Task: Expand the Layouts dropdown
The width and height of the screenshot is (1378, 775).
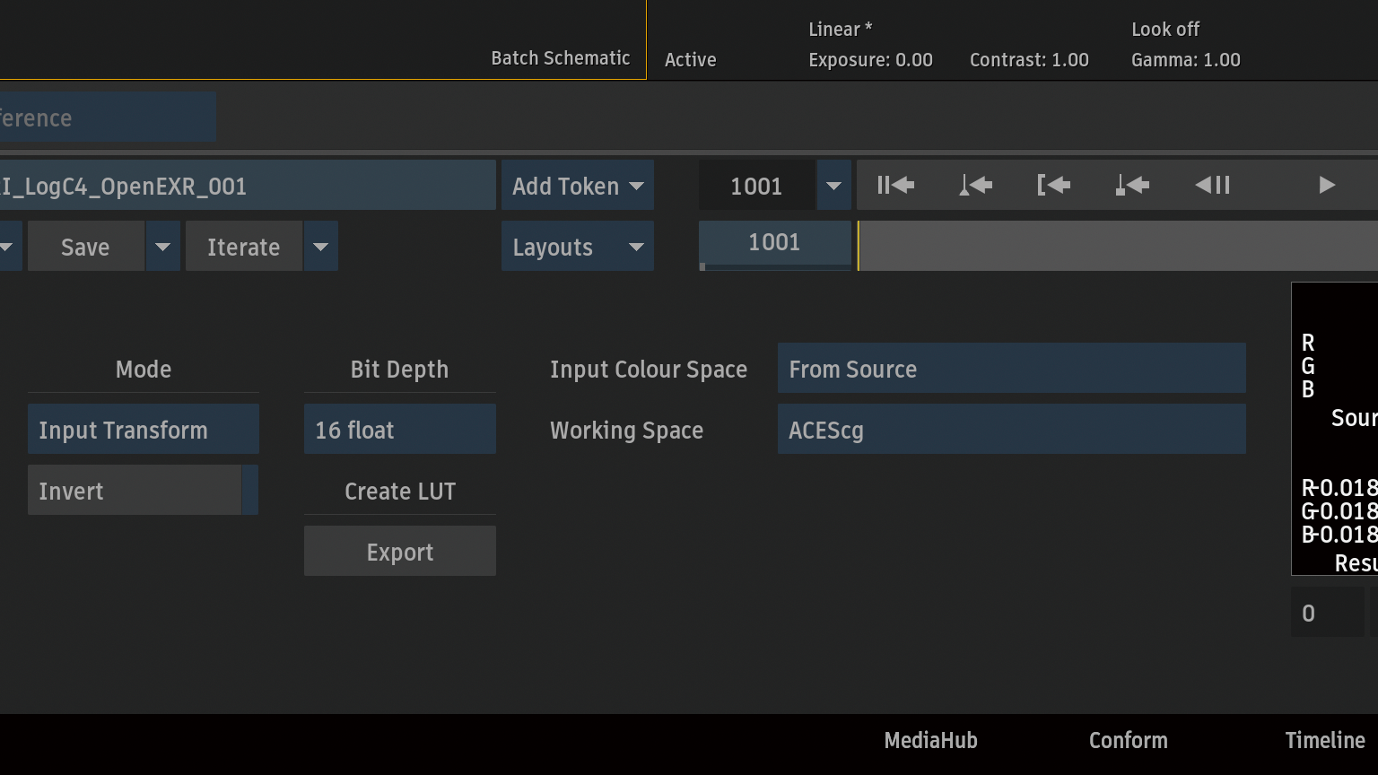Action: pyautogui.click(x=577, y=247)
